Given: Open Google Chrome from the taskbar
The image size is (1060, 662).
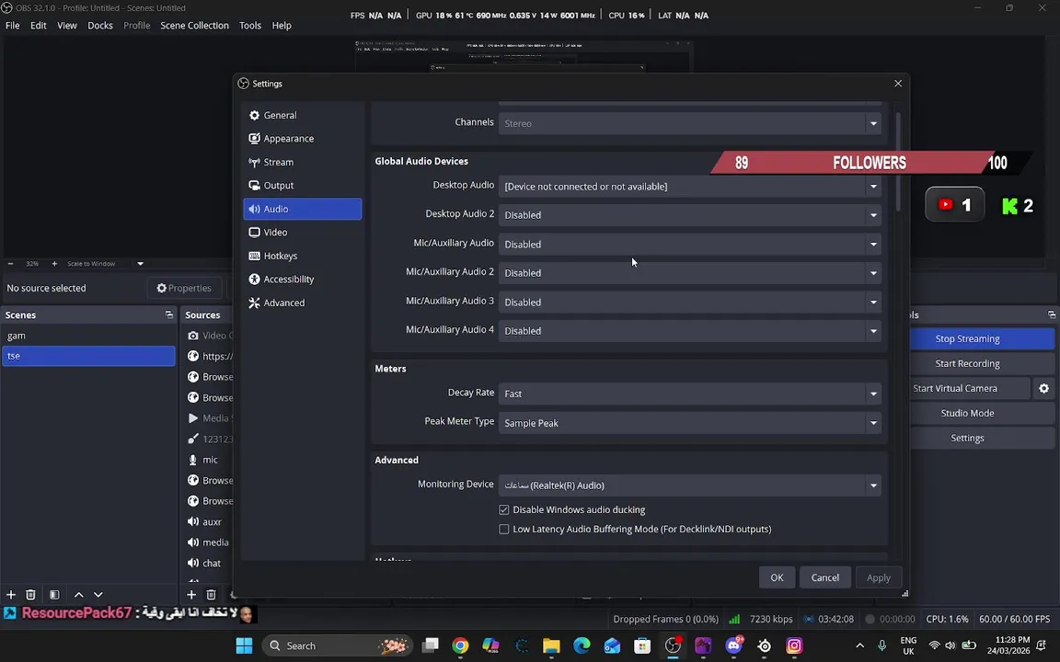Looking at the screenshot, I should 460,645.
